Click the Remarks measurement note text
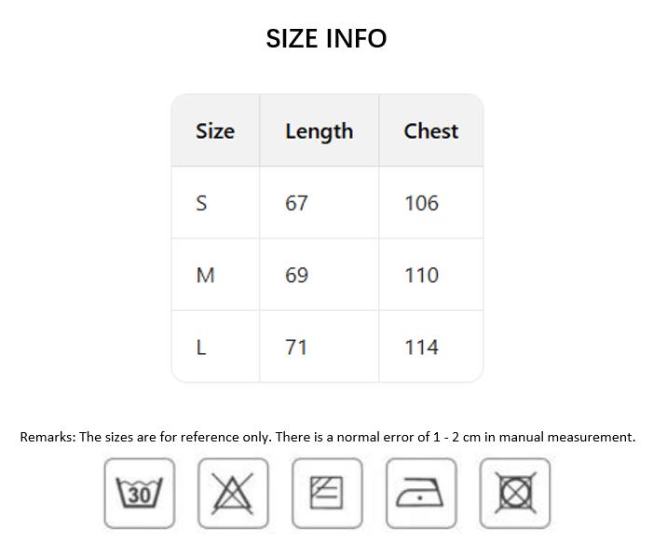The height and width of the screenshot is (543, 667). tap(328, 437)
